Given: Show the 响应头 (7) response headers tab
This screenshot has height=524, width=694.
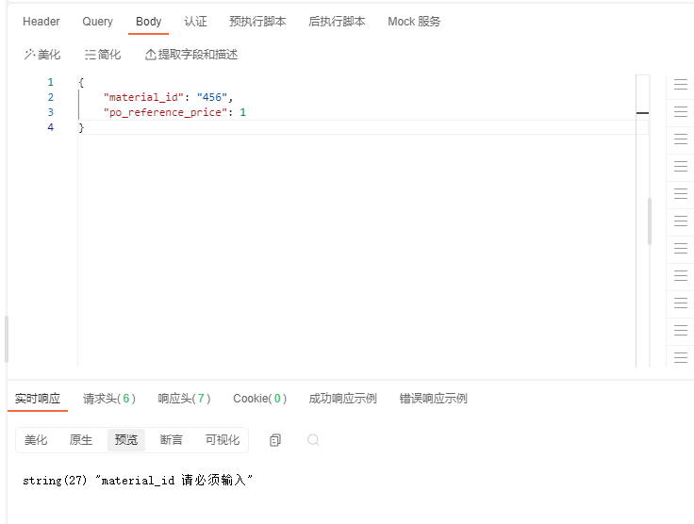Looking at the screenshot, I should tap(185, 399).
